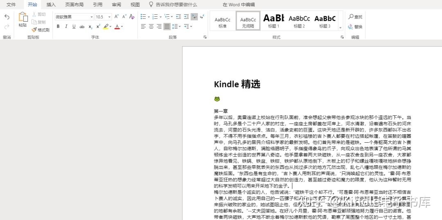Align paragraph text left
The height and width of the screenshot is (220, 442).
point(144,27)
